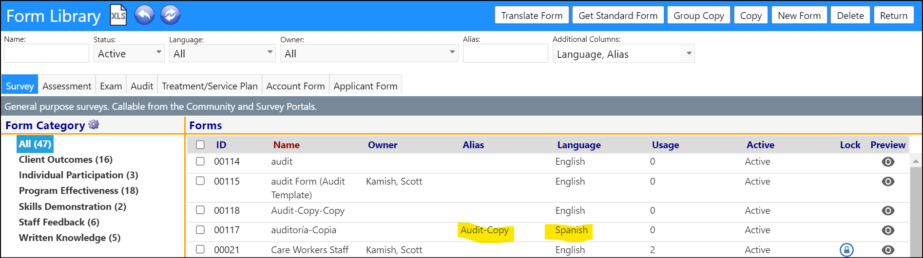
Task: Open the Status dropdown showing Active
Action: pyautogui.click(x=129, y=53)
